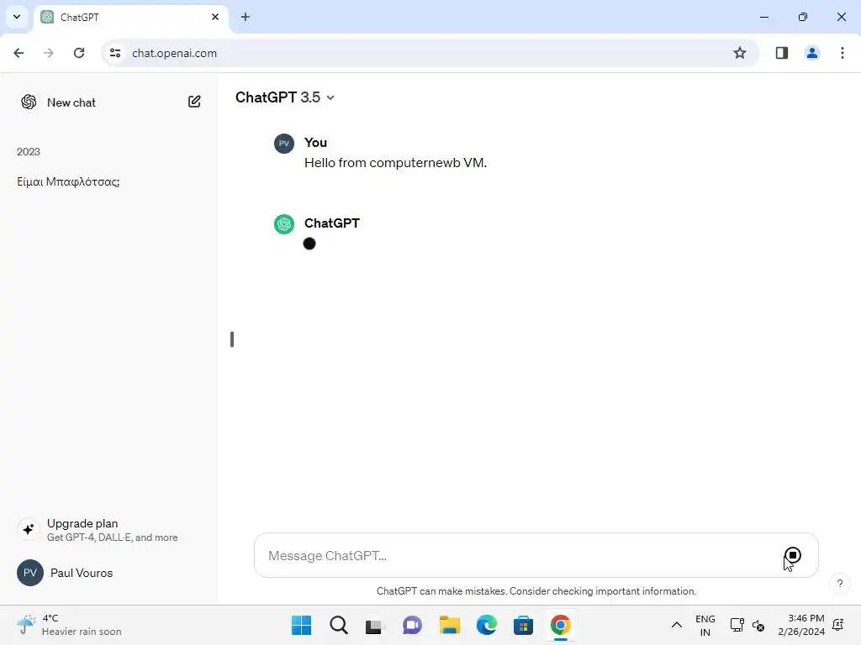
Task: Open the Chrome three-dot menu
Action: click(x=843, y=53)
